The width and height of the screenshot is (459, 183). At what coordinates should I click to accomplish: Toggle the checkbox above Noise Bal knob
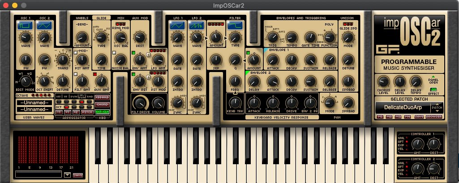(114, 53)
